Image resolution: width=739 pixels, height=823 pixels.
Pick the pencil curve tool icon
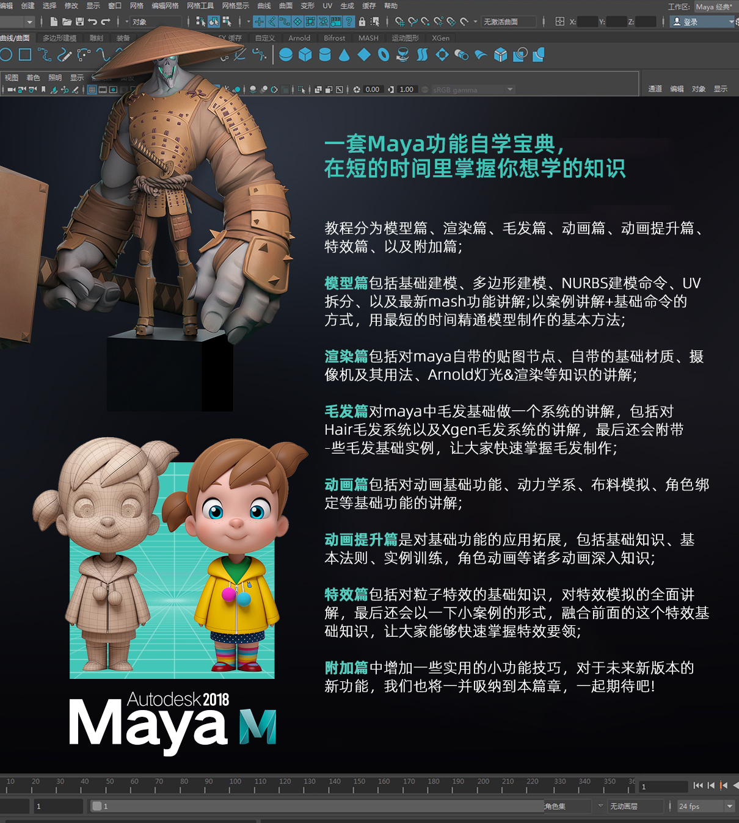[64, 55]
